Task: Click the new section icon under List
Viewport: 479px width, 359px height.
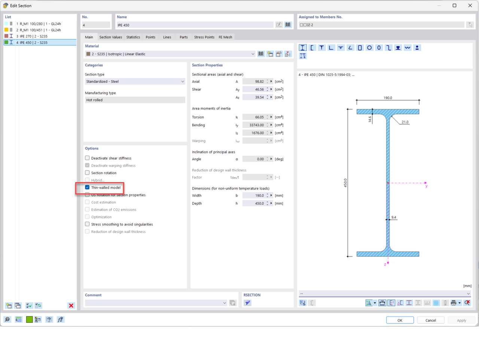Action: 9,306
